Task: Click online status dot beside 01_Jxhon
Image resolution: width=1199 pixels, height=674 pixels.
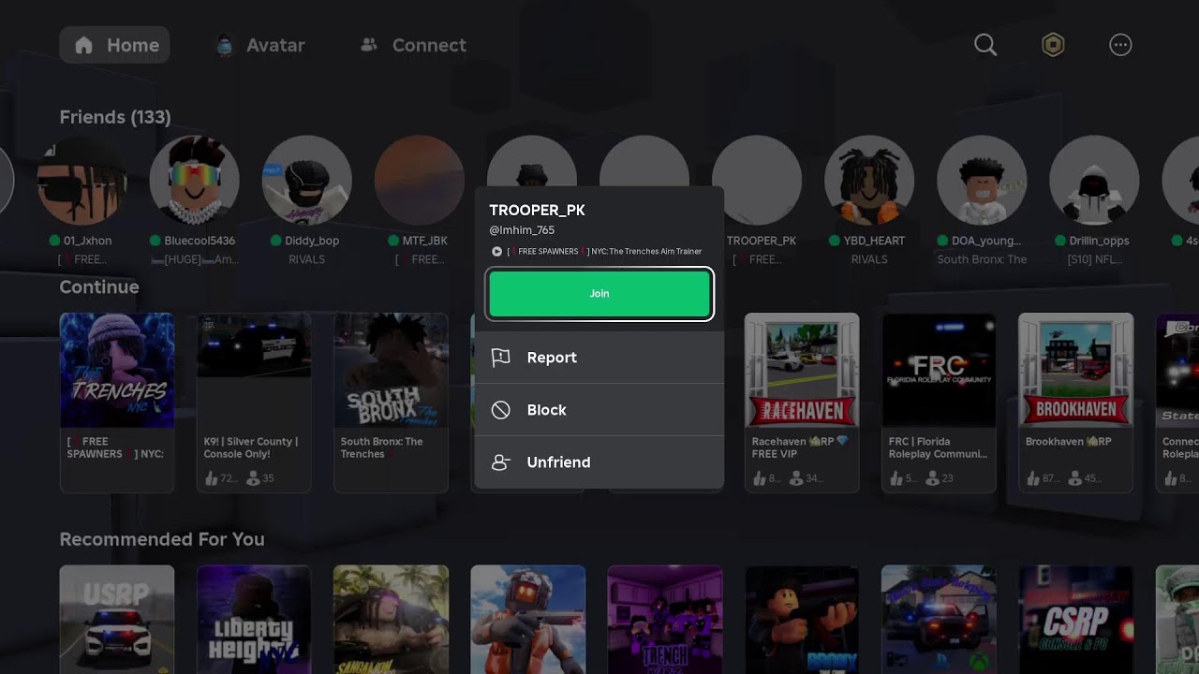Action: point(54,241)
